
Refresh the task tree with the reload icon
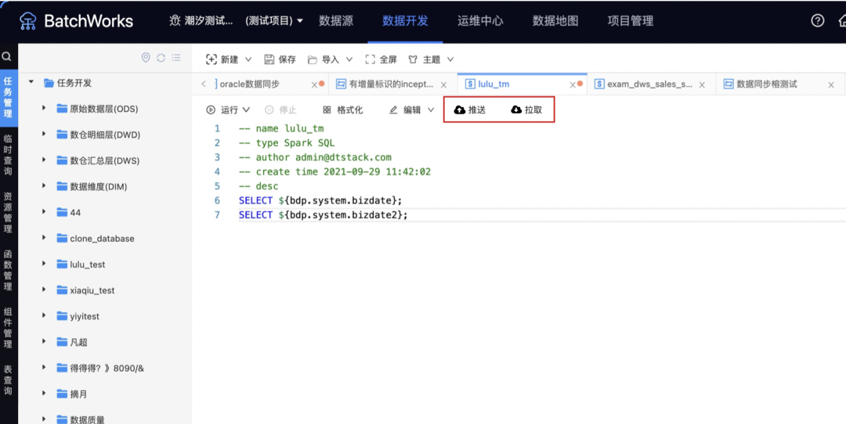coord(161,58)
